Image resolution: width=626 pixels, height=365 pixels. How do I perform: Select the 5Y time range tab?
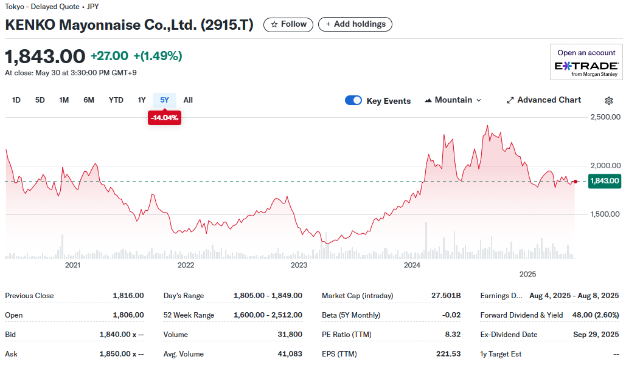click(x=164, y=100)
